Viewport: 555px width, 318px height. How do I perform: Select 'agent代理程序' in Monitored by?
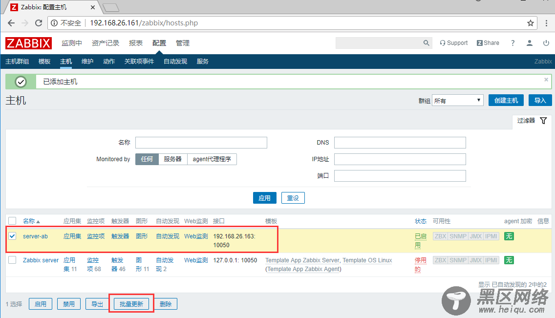[212, 159]
